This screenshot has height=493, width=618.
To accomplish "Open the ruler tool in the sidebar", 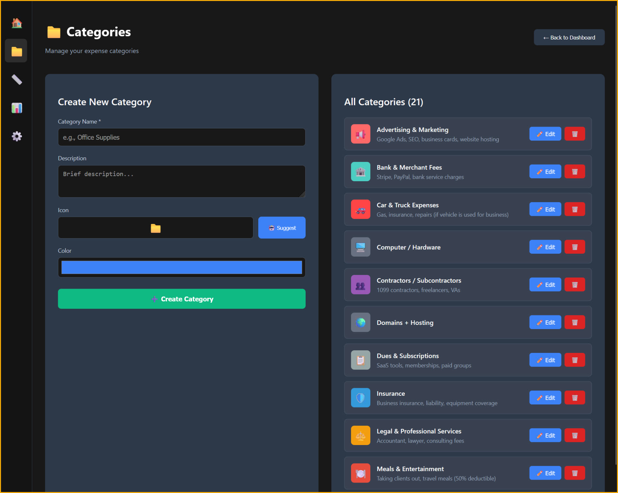I will pyautogui.click(x=16, y=79).
